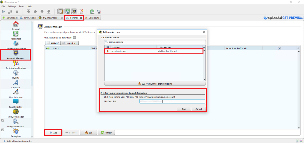Pause downloads using the toolbar pause icon
The image size is (304, 143).
pyautogui.click(x=10, y=11)
